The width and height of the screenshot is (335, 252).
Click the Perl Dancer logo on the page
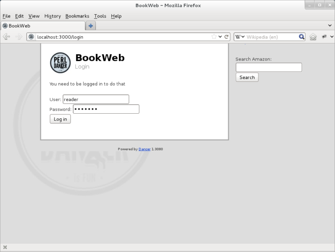click(x=60, y=62)
